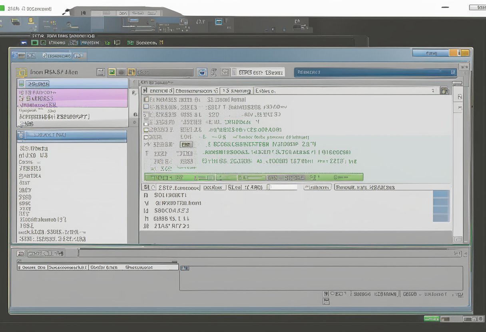Click the green picture icon in the toolbar
This screenshot has width=486, height=332.
pos(112,72)
